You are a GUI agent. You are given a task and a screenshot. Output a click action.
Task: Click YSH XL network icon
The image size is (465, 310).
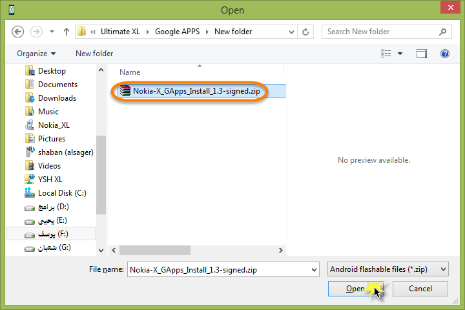pyautogui.click(x=30, y=179)
